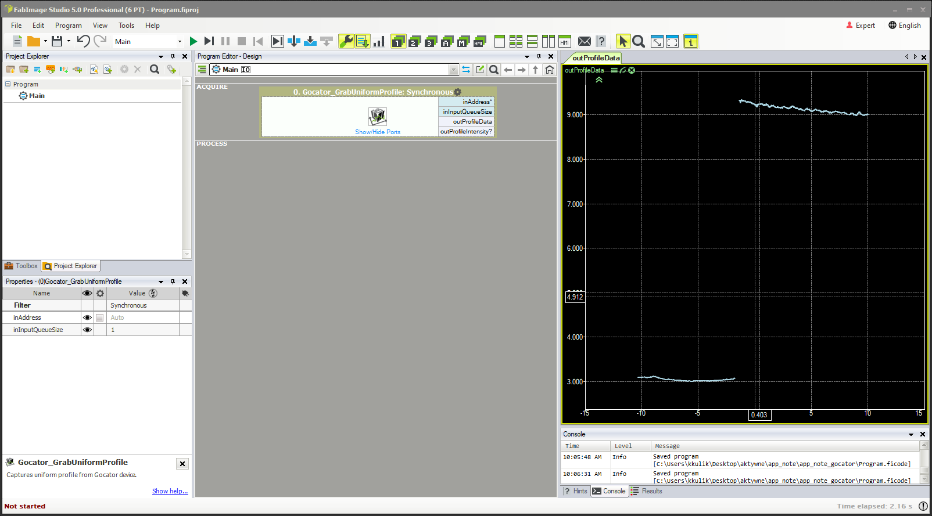Image resolution: width=932 pixels, height=516 pixels.
Task: Toggle the diagnostic wrench mode icon
Action: (346, 41)
